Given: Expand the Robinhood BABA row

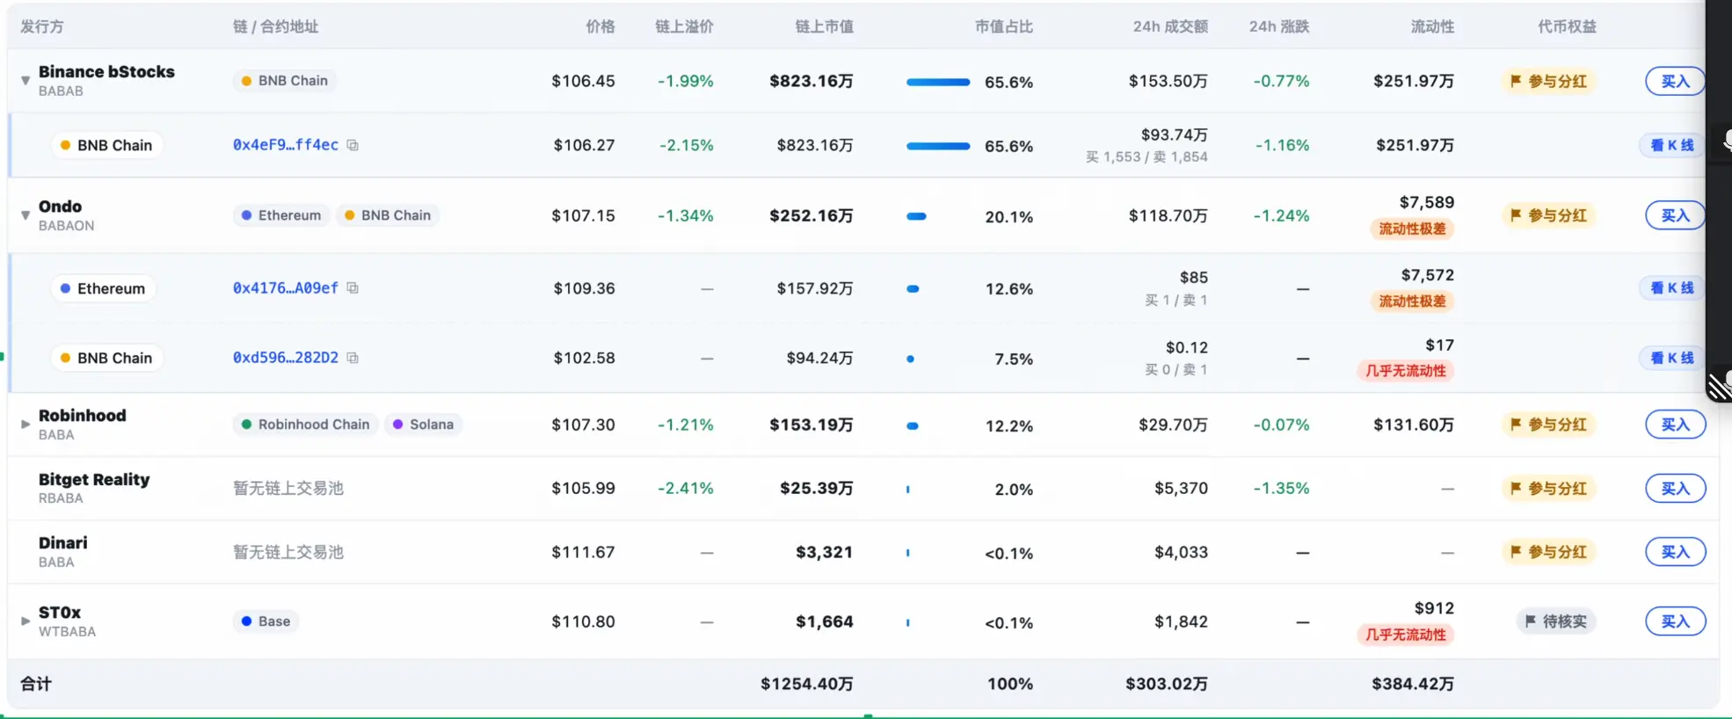Looking at the screenshot, I should 25,425.
